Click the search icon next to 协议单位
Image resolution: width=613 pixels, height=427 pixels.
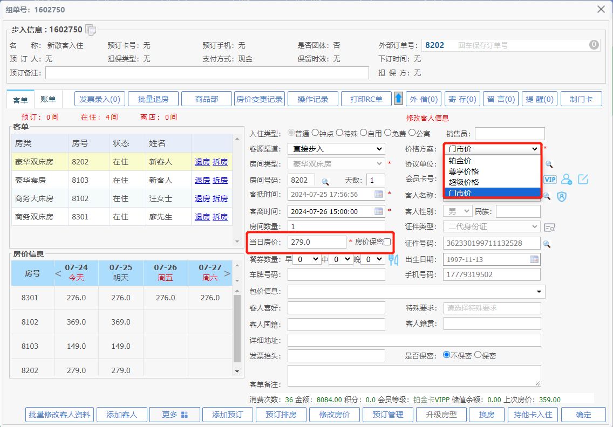[549, 164]
